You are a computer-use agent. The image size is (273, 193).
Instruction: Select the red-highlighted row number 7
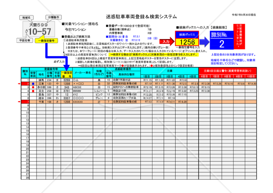click(25, 102)
